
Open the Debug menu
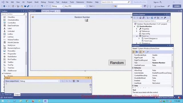click(43, 2)
